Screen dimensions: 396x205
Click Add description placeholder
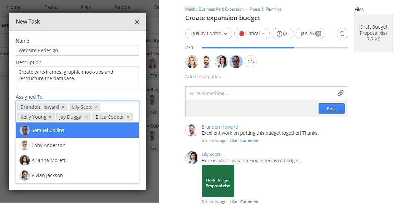(x=204, y=76)
